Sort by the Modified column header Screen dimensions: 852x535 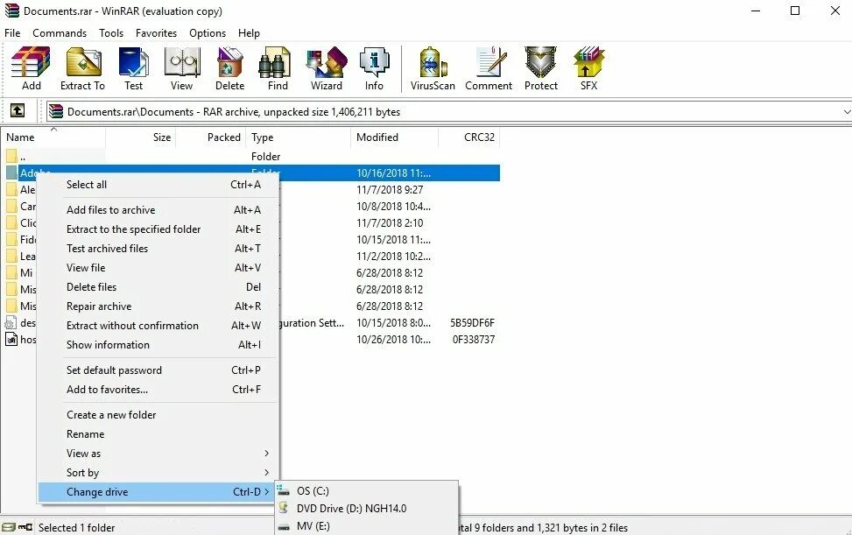[x=395, y=137]
